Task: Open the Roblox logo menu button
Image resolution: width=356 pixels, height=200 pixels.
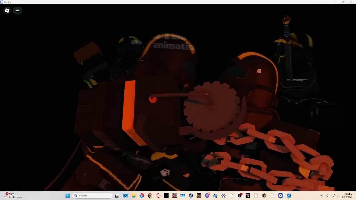Action: [7, 11]
